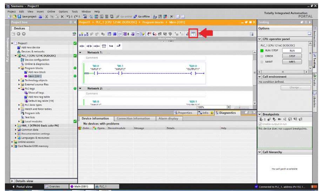Screen dimensions: 323x191
Task: Click the New project icon
Action: pos(10,16)
